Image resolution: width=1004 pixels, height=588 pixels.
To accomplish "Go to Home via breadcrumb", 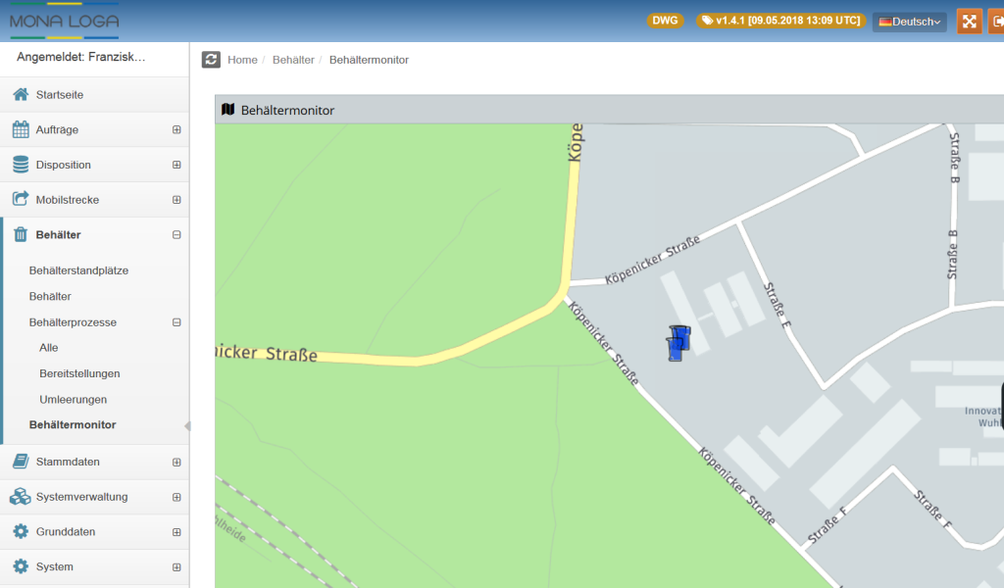I will coord(242,60).
